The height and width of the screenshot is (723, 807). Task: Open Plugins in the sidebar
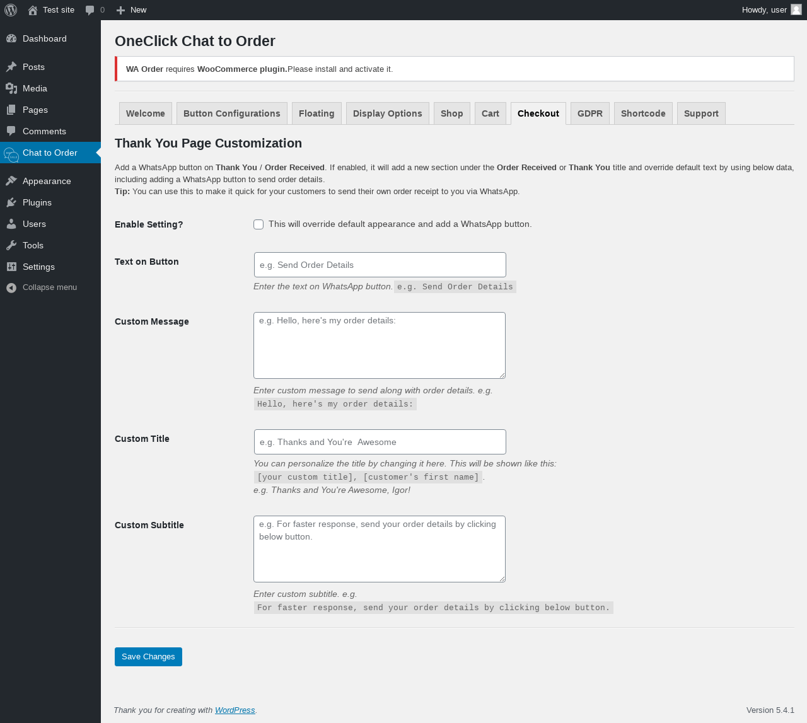[50, 202]
